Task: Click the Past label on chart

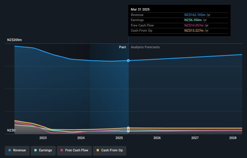Action: (x=122, y=47)
